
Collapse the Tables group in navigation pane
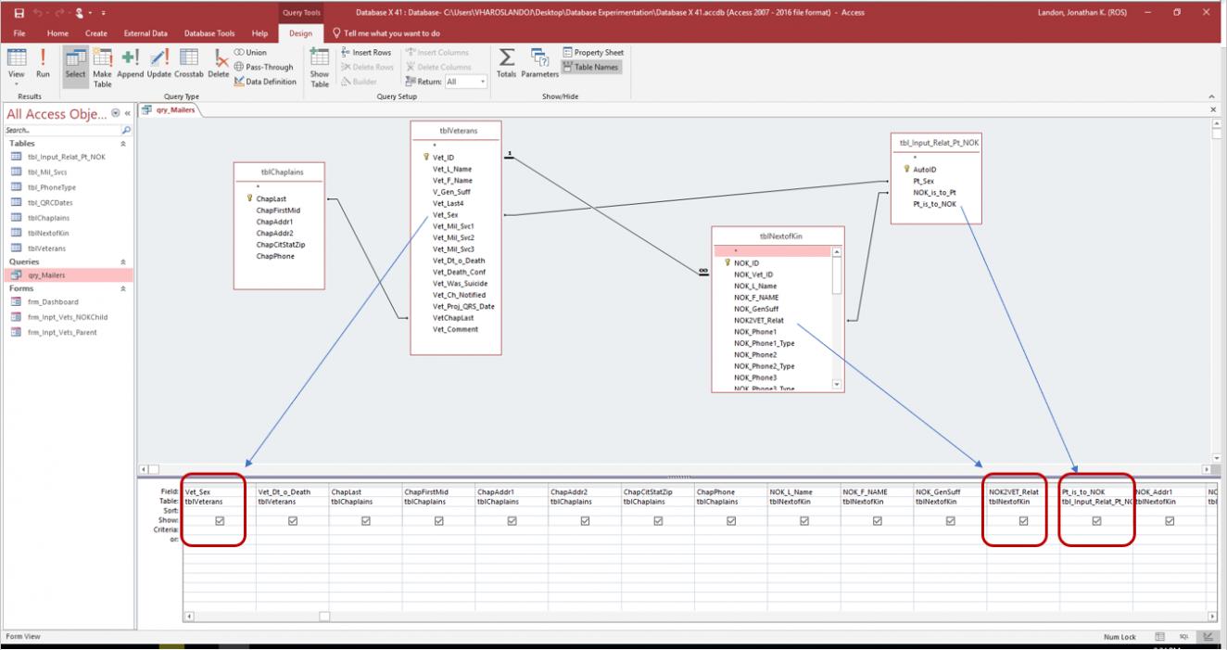tap(124, 144)
